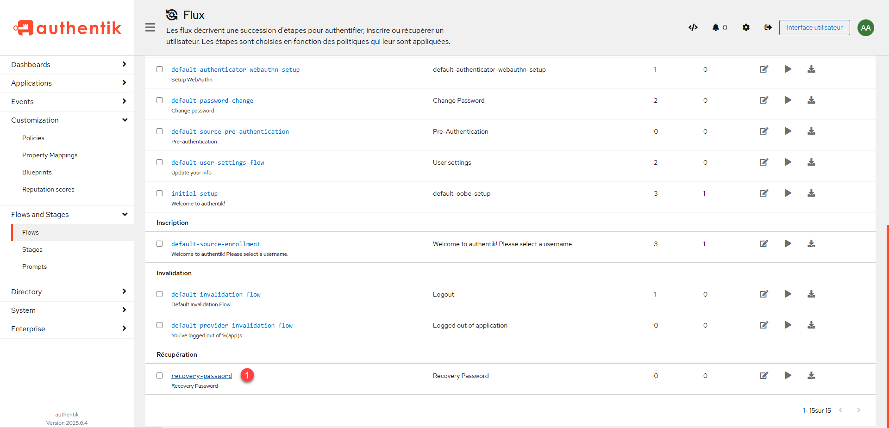Run default-invalidation-flow using the play icon
Image resolution: width=889 pixels, height=428 pixels.
(788, 294)
